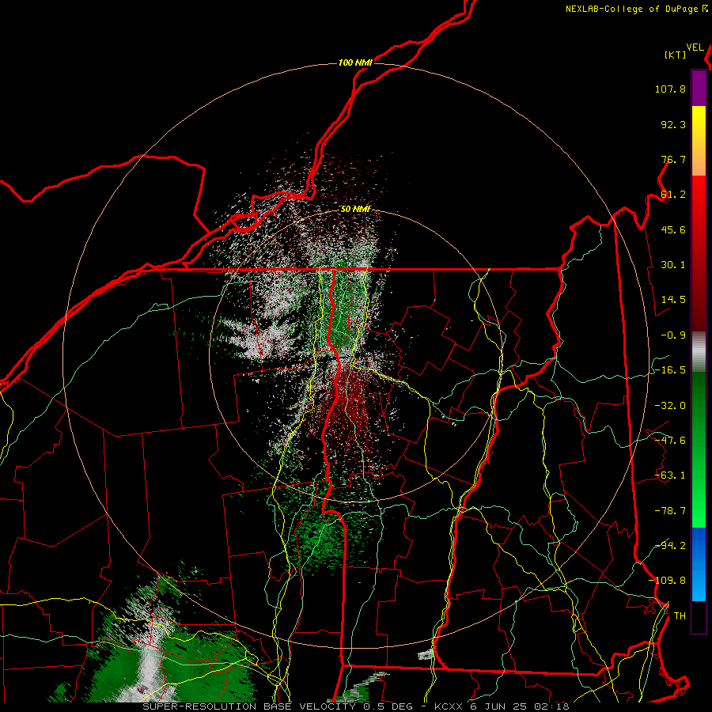Viewport: 712px width, 712px height.
Task: Click the -63.1 velocity scale value
Action: tap(670, 475)
